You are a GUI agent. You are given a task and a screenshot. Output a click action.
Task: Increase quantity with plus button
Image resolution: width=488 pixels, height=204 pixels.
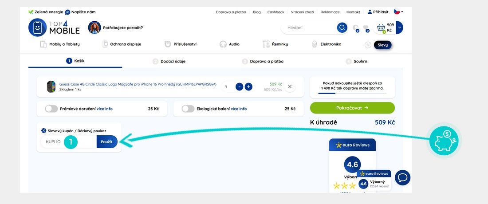248,86
